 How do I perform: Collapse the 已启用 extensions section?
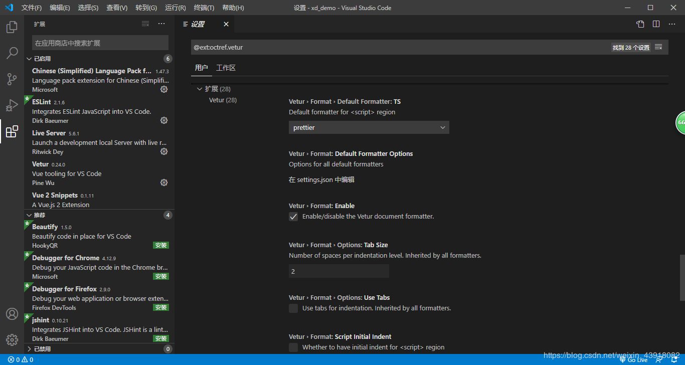pos(99,59)
